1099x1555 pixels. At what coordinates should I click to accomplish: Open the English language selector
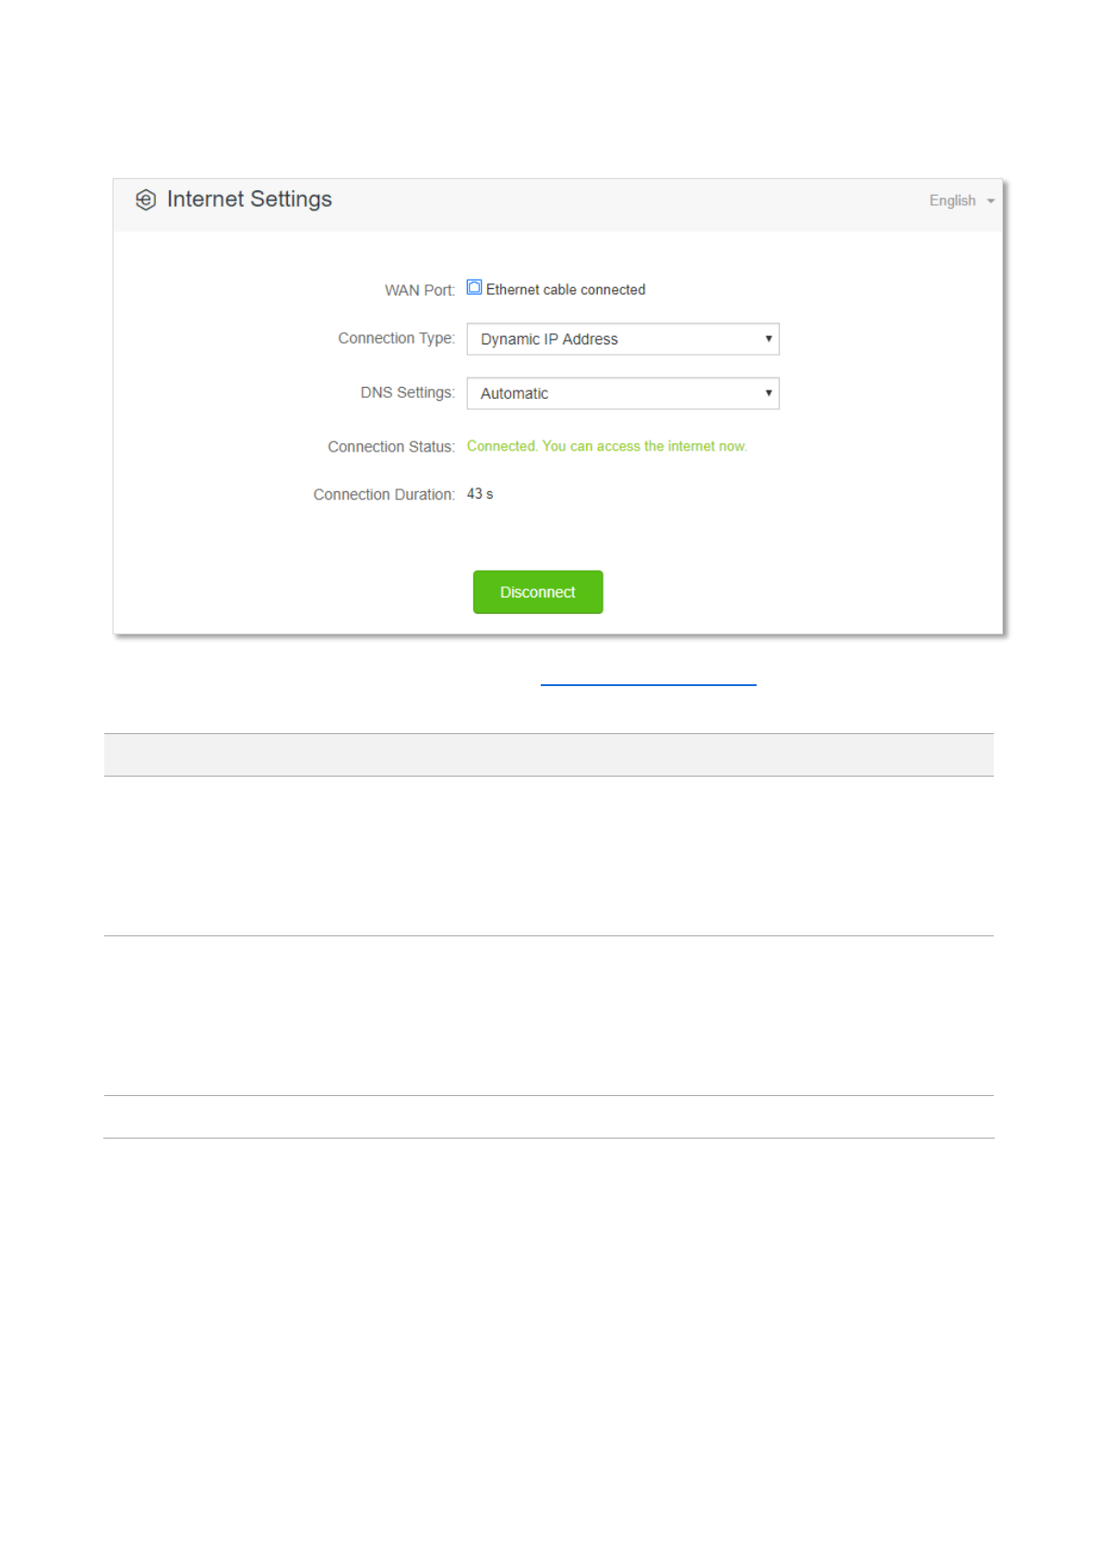962,200
